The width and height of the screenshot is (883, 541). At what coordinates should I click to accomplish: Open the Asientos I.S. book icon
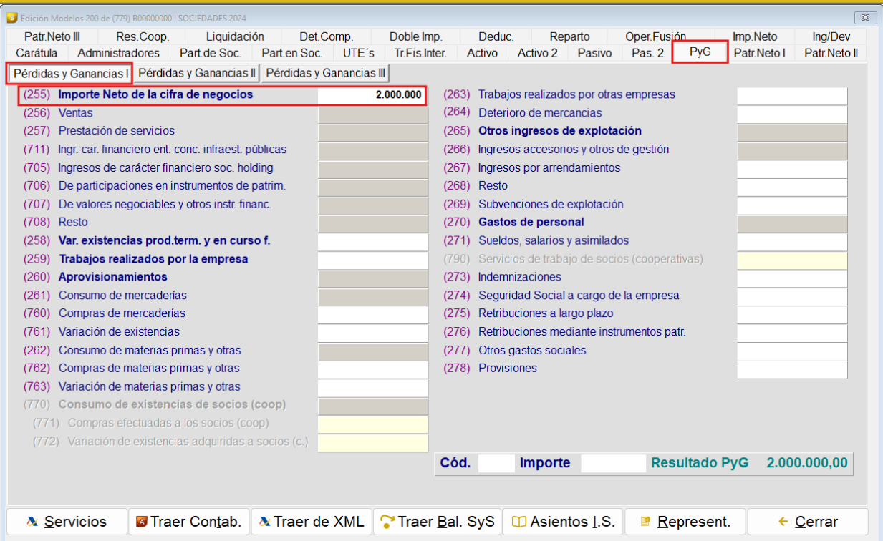519,522
